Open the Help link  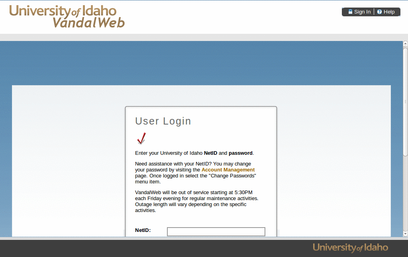pyautogui.click(x=389, y=12)
